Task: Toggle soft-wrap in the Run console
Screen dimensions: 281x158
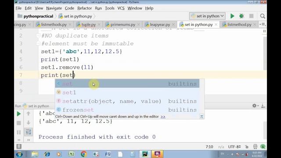Action: (29, 132)
